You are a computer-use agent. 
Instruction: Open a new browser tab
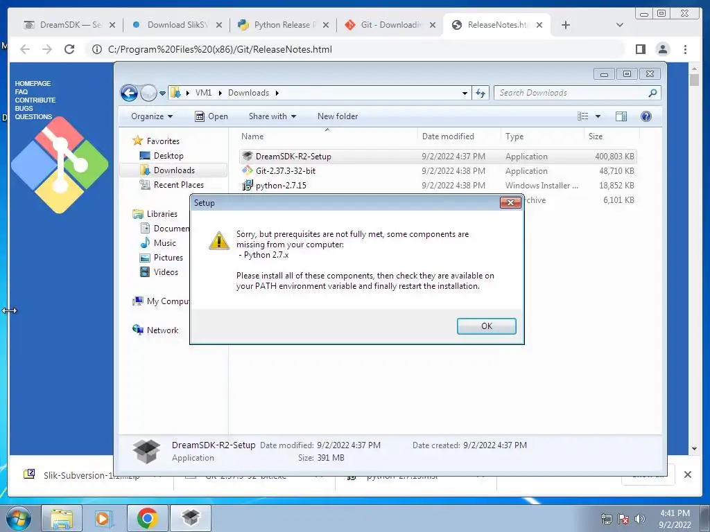click(566, 25)
